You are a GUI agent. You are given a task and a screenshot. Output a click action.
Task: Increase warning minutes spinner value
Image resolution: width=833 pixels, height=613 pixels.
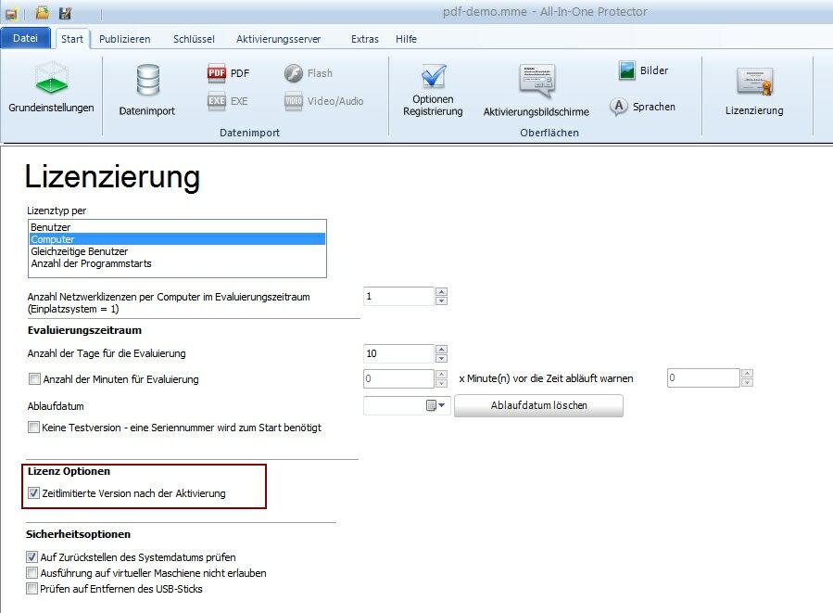pos(747,373)
